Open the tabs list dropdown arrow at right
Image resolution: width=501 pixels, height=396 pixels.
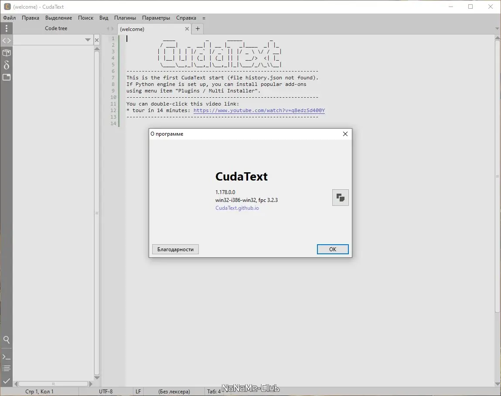(x=497, y=29)
